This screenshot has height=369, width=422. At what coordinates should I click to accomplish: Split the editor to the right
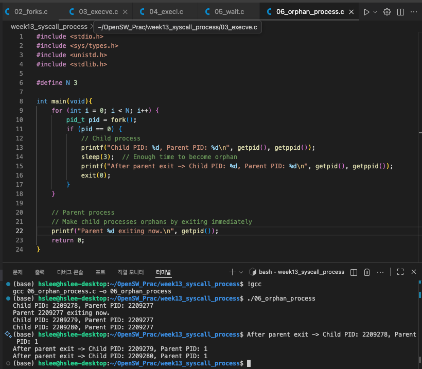(x=401, y=11)
